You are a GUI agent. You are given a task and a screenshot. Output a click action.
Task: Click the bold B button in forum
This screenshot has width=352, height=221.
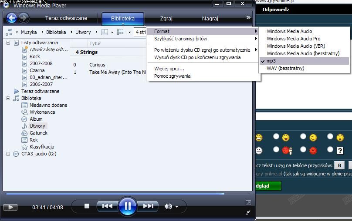(x=339, y=165)
